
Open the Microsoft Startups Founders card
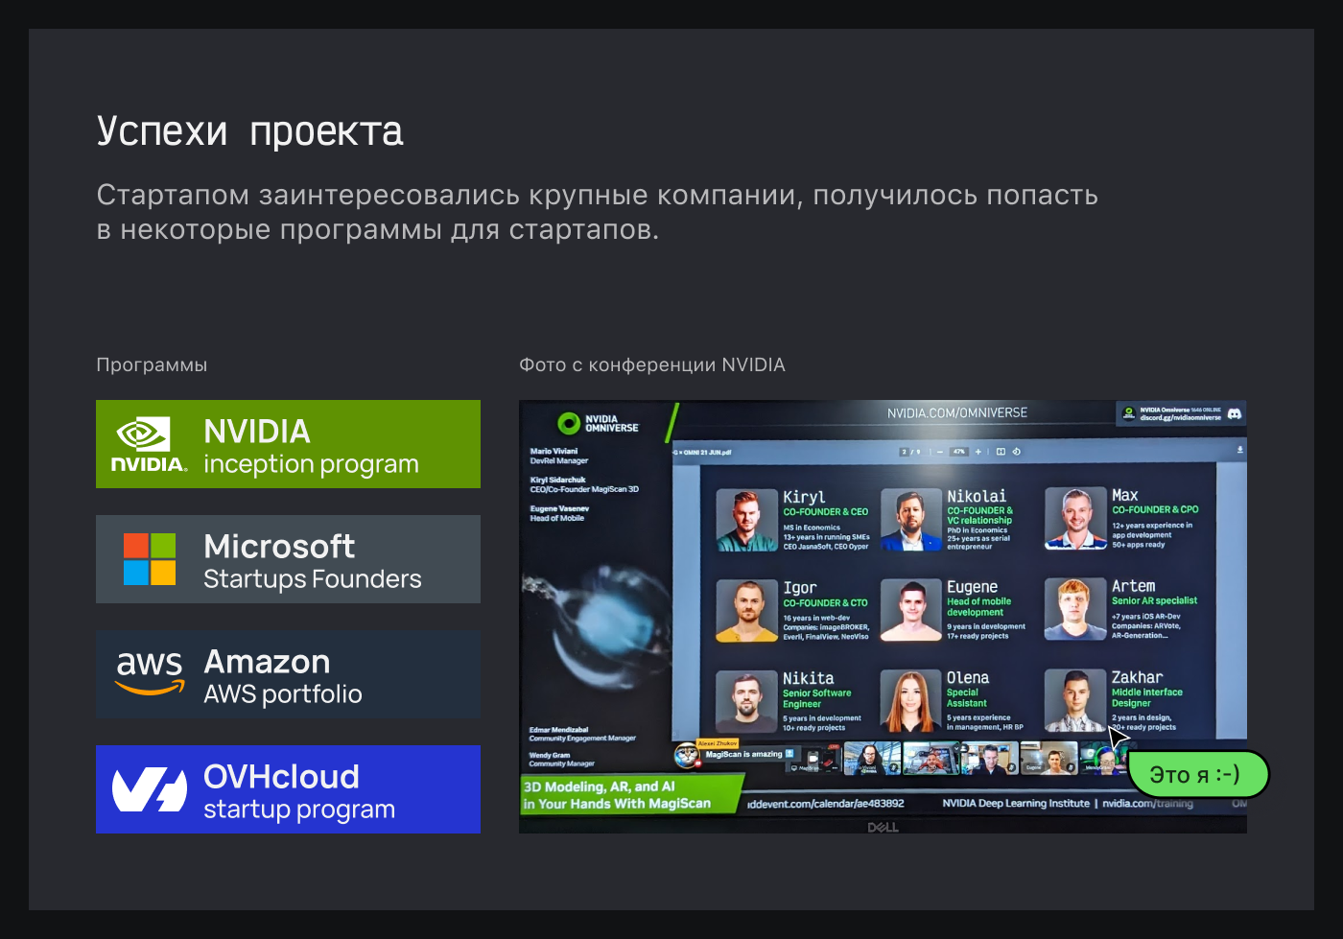[288, 559]
